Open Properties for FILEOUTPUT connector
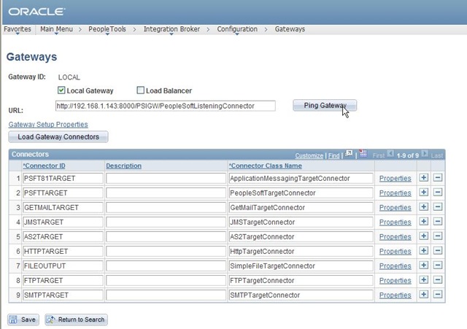This screenshot has height=329, width=467. (395, 266)
